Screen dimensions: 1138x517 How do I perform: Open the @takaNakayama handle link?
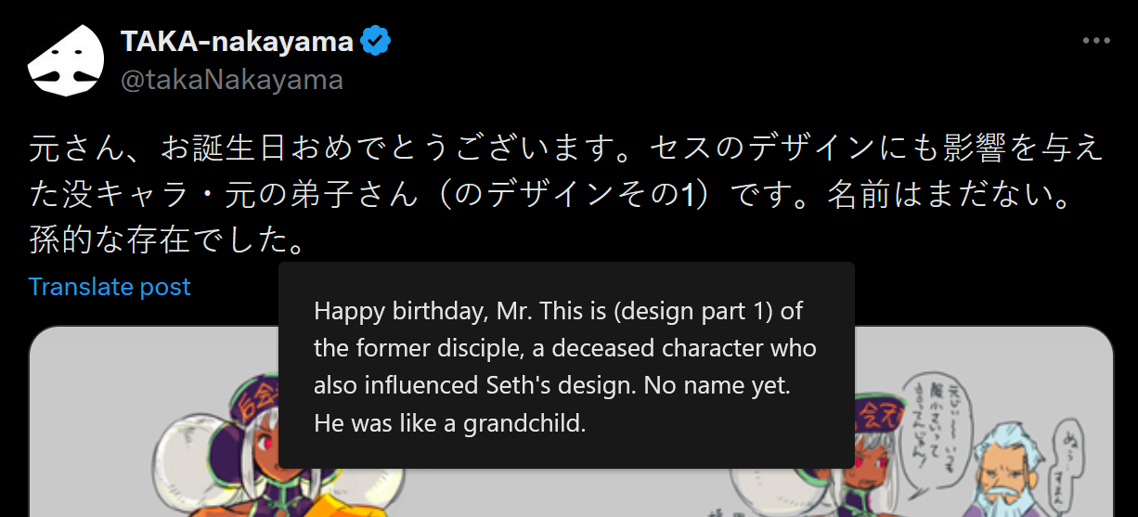232,80
